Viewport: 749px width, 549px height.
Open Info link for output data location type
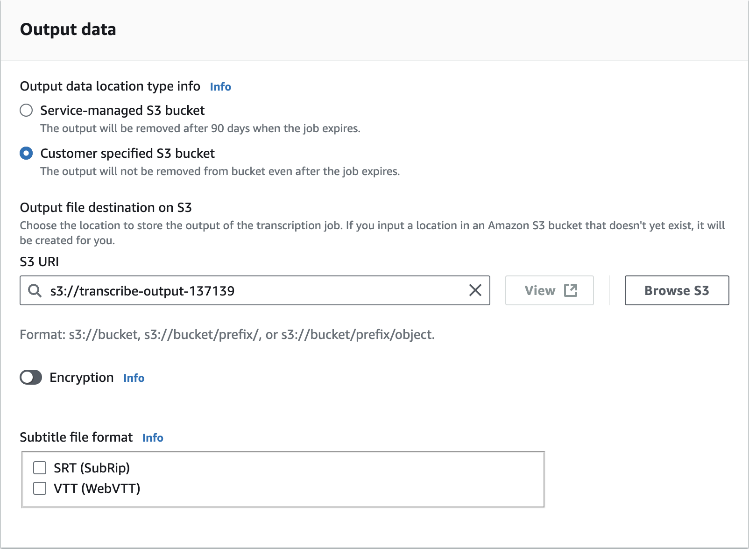pyautogui.click(x=220, y=87)
